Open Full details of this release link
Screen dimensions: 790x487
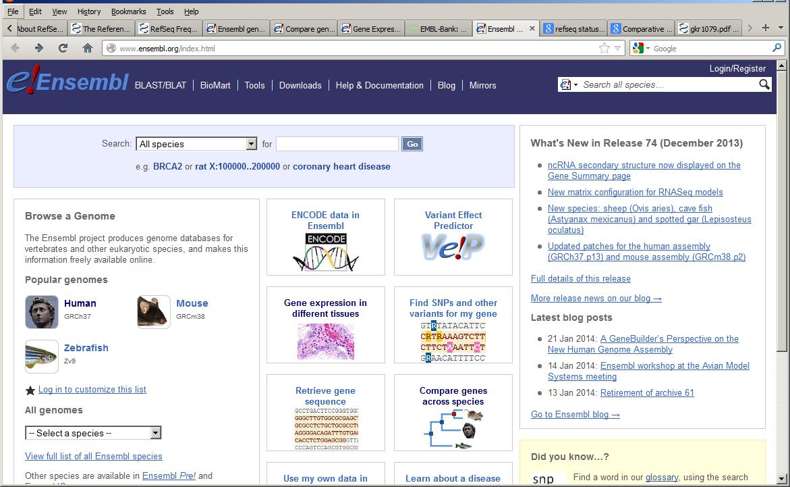pos(580,278)
